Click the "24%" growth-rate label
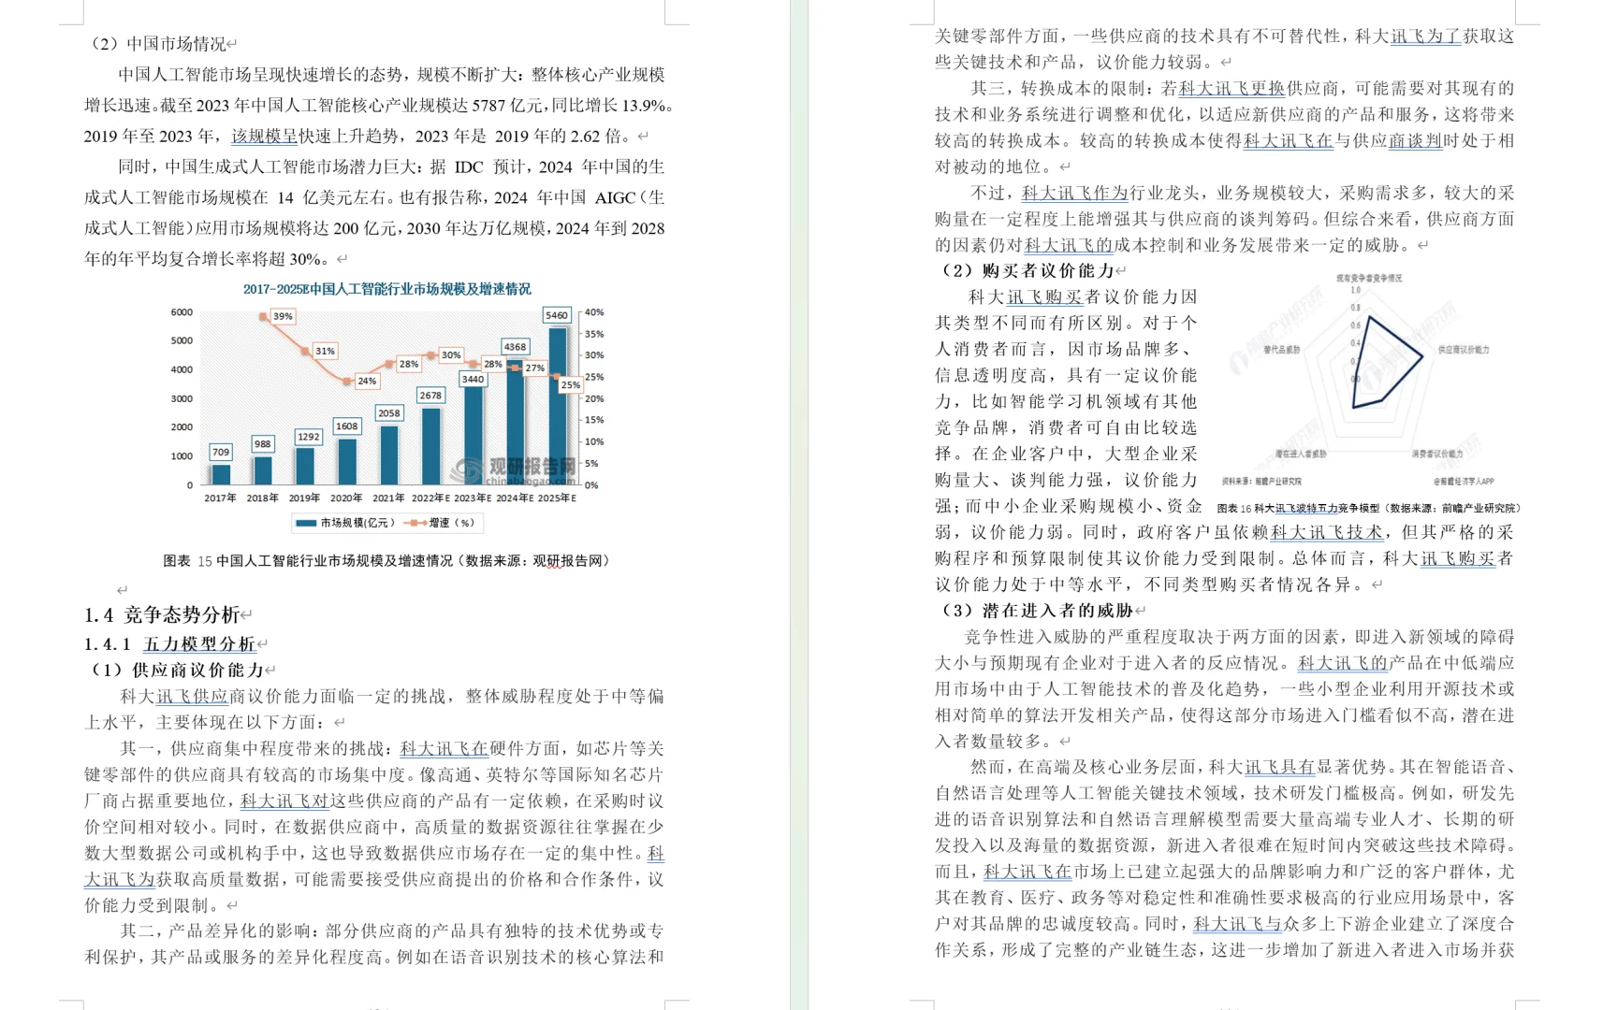 point(367,382)
